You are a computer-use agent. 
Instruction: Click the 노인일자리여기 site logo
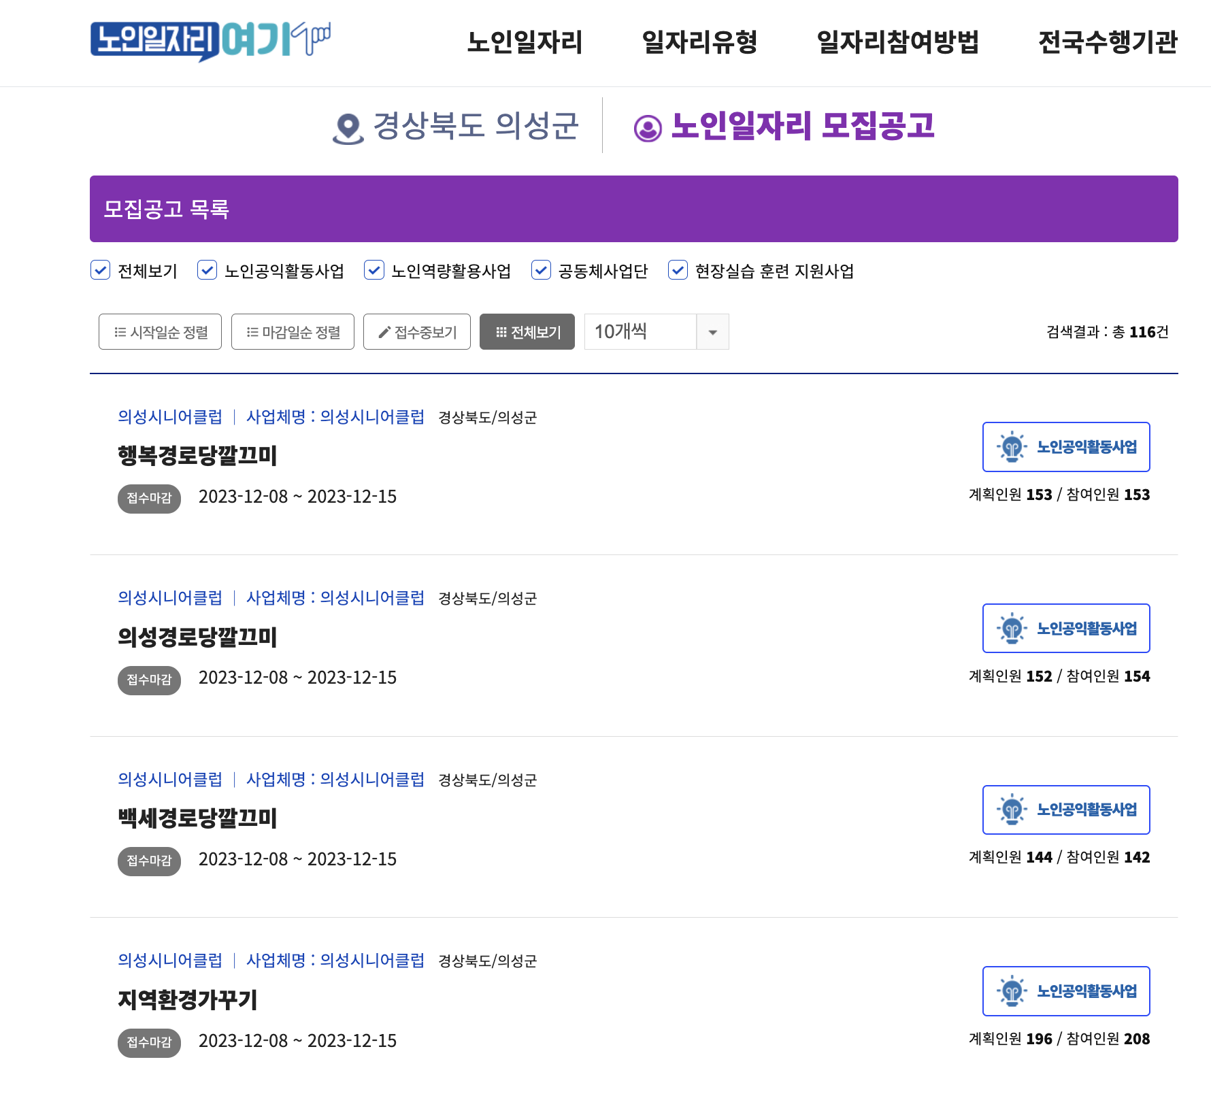[210, 40]
